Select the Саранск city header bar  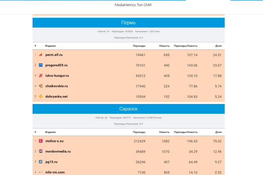coord(129,109)
